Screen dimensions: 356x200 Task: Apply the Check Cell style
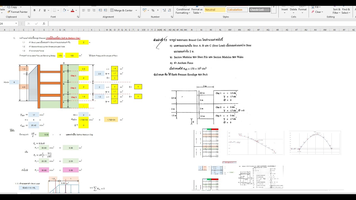[260, 10]
